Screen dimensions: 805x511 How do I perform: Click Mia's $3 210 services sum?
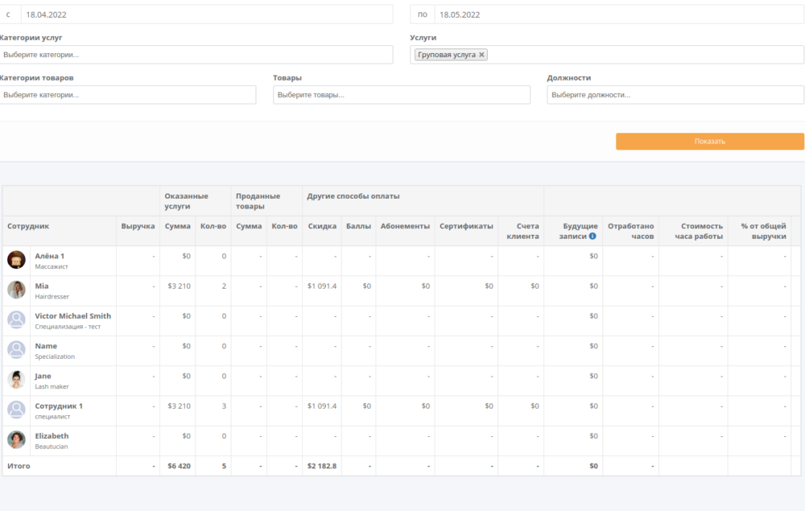pos(179,286)
